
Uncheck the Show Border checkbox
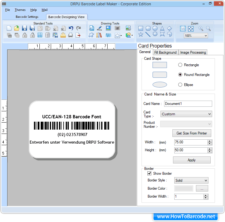tap(149, 174)
